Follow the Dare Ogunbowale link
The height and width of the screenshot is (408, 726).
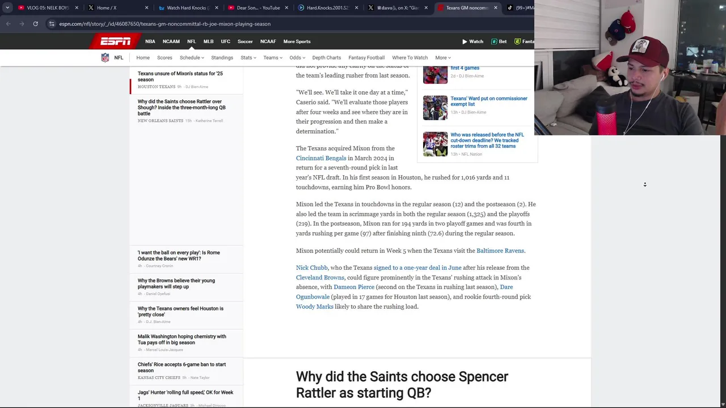tap(404, 292)
